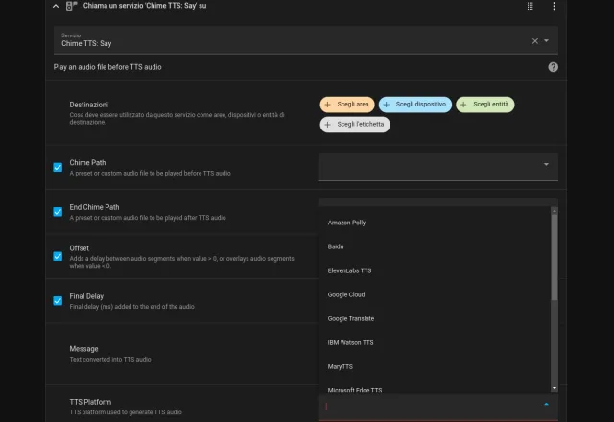
Task: Toggle the Final Delay checkbox
Action: click(58, 300)
